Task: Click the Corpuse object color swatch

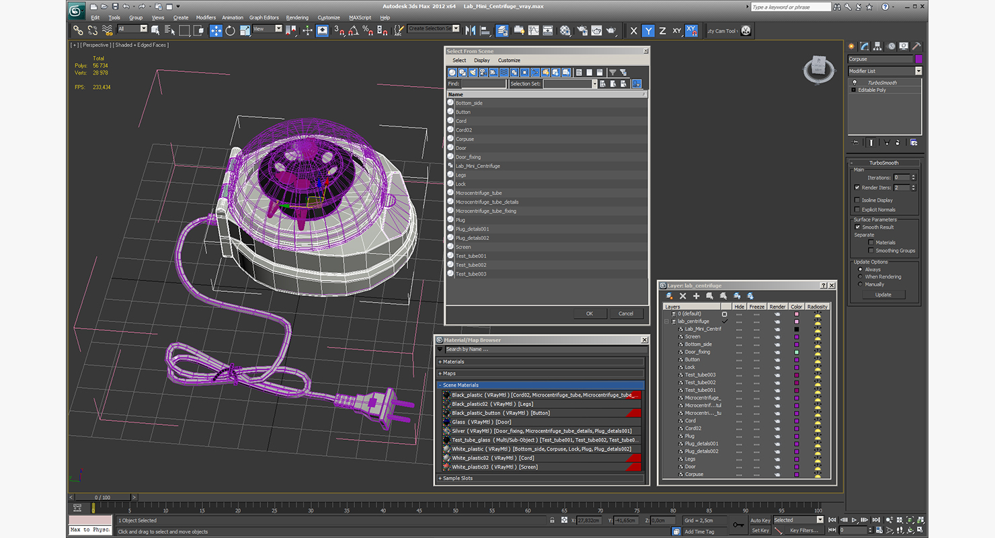Action: tap(918, 59)
